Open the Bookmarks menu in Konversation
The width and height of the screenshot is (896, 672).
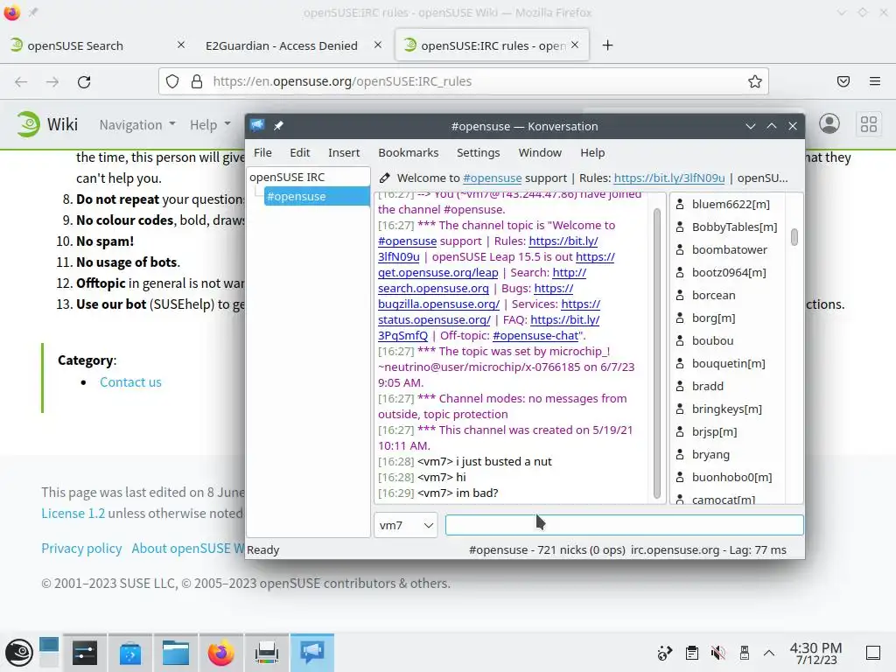point(408,152)
